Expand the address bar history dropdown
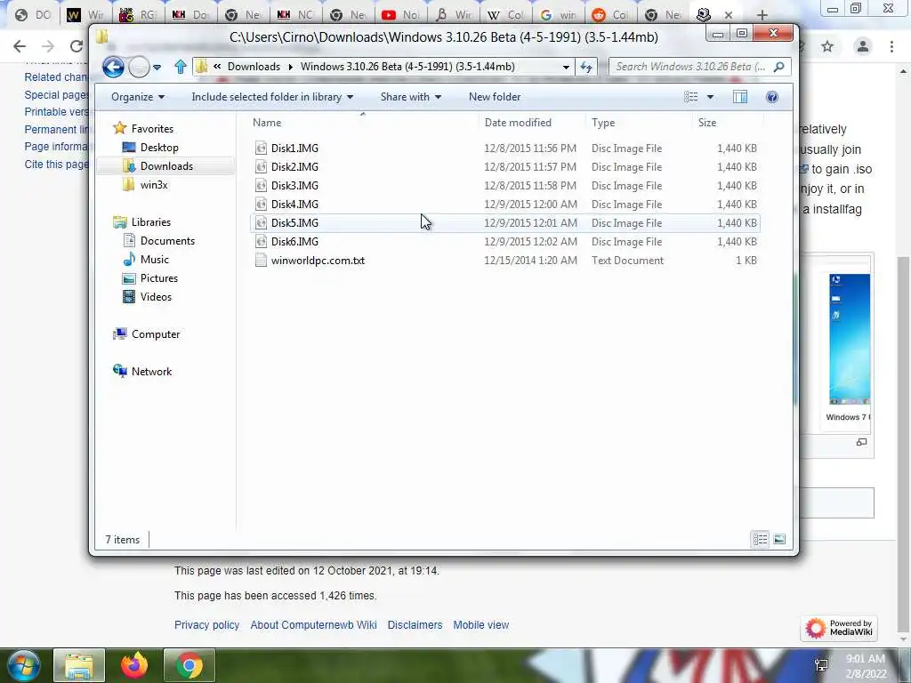Screen dimensions: 911x683 click(565, 67)
